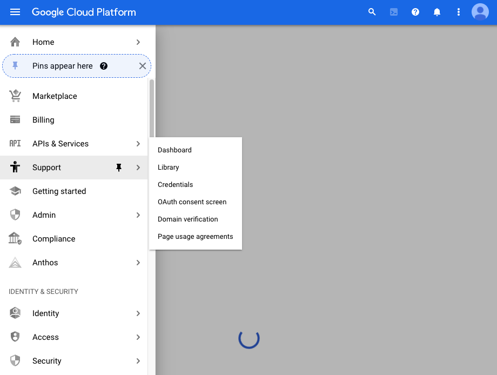Click the Anthos triangle icon
The height and width of the screenshot is (375, 497).
click(x=15, y=263)
